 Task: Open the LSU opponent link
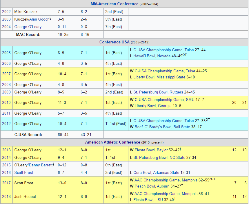coord(159,200)
